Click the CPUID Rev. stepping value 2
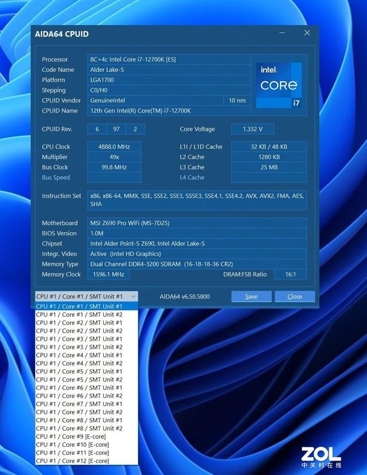 (135, 129)
